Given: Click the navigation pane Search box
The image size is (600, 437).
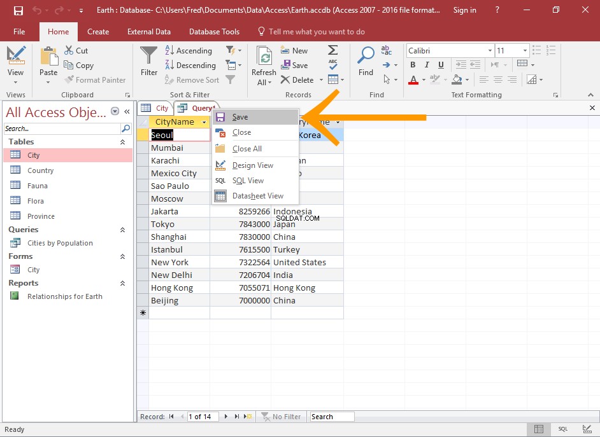Looking at the screenshot, I should [62, 128].
